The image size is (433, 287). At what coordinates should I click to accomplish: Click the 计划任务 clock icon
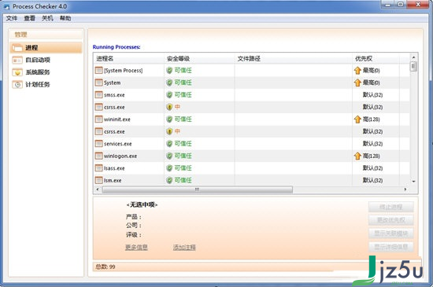[x=17, y=85]
